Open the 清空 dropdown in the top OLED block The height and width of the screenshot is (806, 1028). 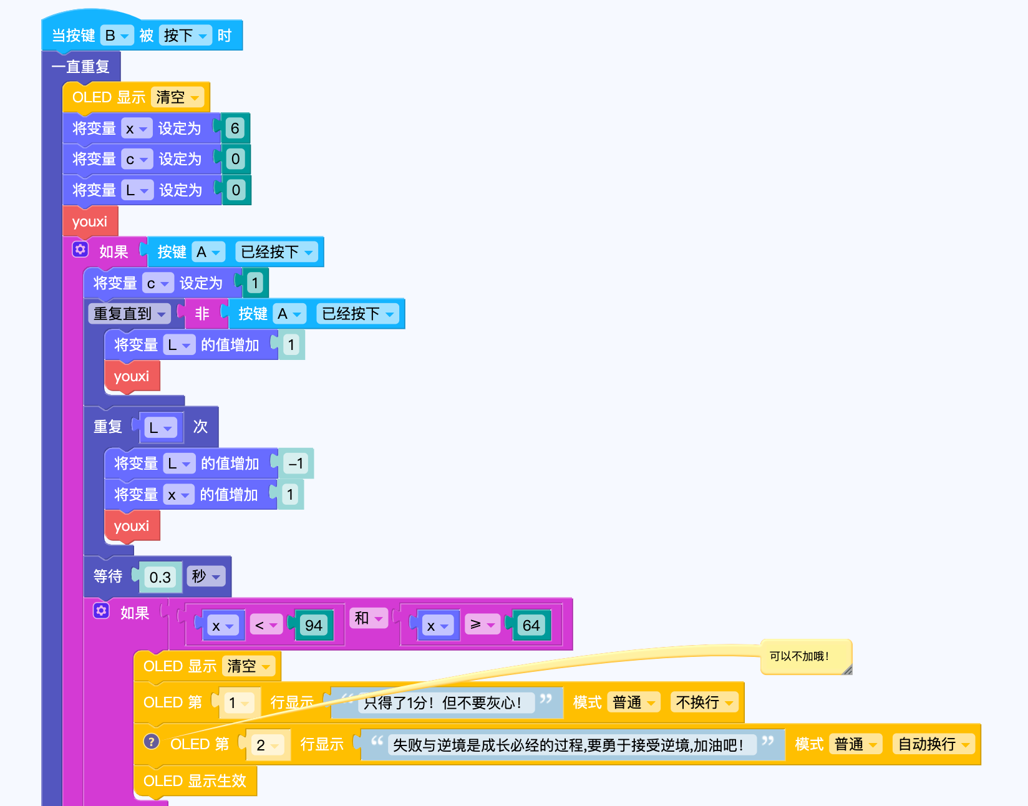(178, 97)
